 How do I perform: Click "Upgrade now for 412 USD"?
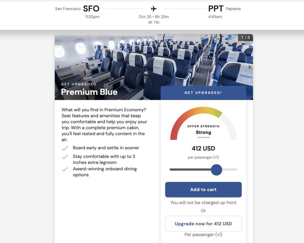203,223
